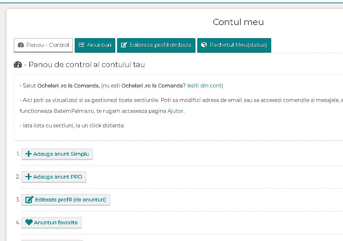Click the plus icon beside Adauga anunt Simplu
Screen dimensions: 343x241
pos(29,154)
